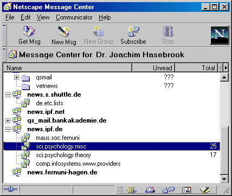Open Discussions from the component bar
Viewport: 232px width, 196px height.
[x=168, y=190]
